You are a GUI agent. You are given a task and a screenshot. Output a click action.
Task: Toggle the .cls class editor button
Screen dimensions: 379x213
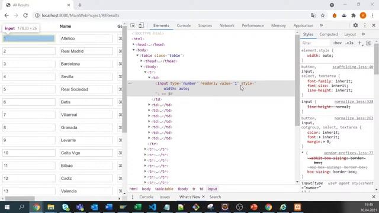point(349,43)
